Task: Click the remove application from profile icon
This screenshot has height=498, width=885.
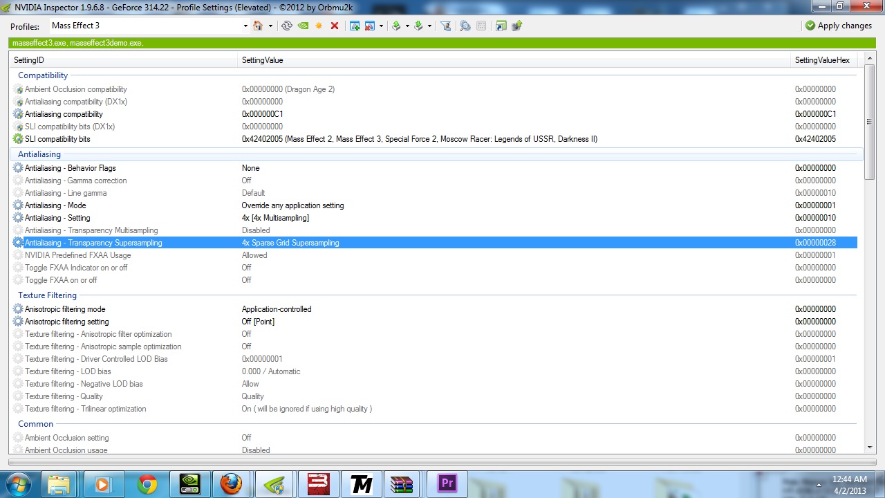Action: 370,26
